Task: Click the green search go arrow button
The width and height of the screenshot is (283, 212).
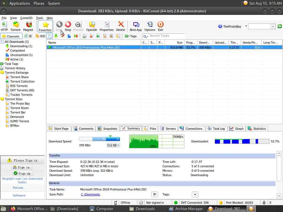Action: pyautogui.click(x=280, y=26)
